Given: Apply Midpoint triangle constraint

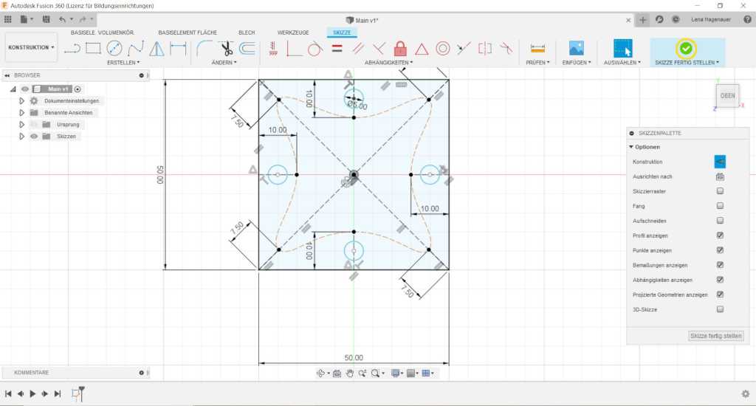Looking at the screenshot, I should click(422, 49).
